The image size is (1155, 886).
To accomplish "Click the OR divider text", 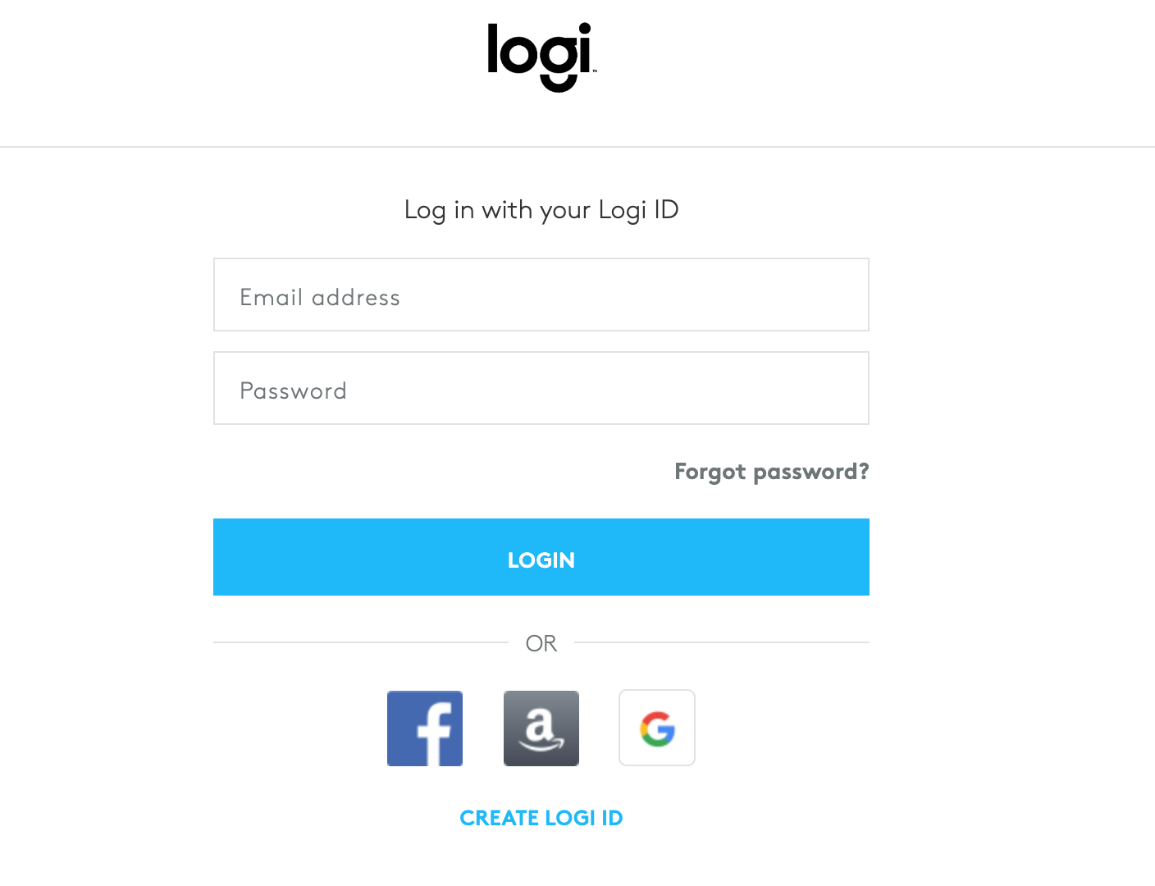I will pyautogui.click(x=541, y=643).
